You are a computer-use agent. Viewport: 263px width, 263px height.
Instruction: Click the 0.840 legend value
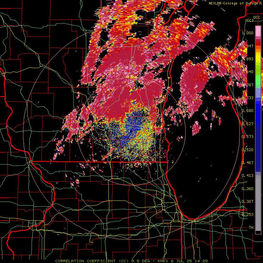(248, 72)
